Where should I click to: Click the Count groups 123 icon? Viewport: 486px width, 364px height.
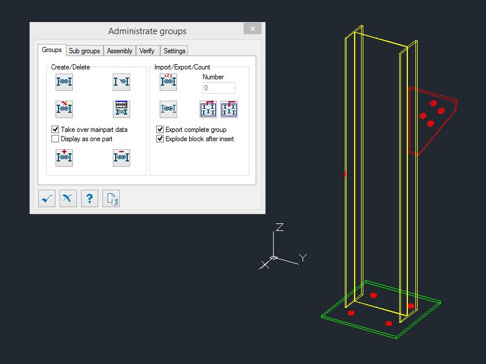(x=167, y=82)
